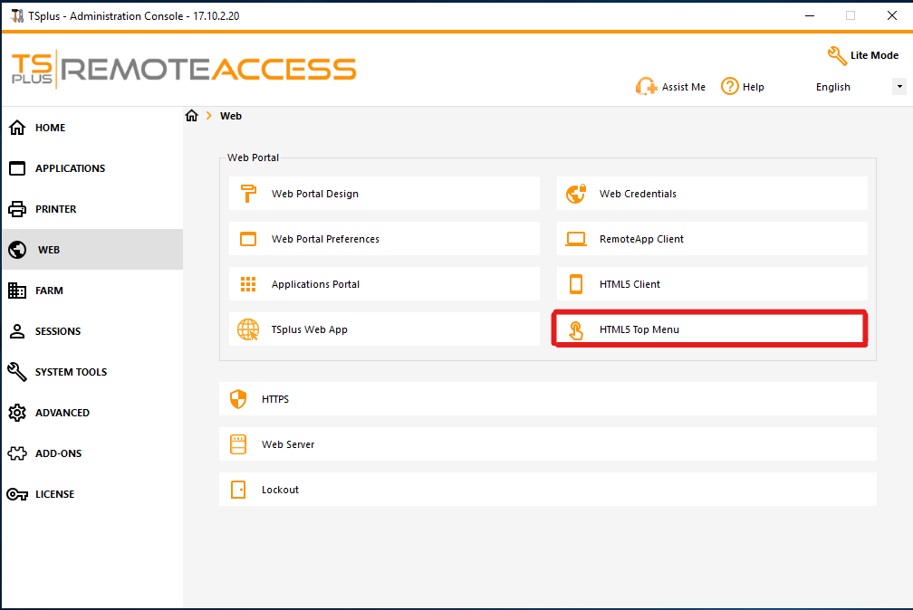Open the HTML5 Top Menu settings
Image resolution: width=913 pixels, height=610 pixels.
coord(712,329)
